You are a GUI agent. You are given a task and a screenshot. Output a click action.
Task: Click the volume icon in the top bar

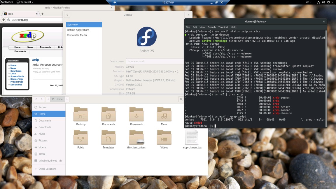click(324, 2)
